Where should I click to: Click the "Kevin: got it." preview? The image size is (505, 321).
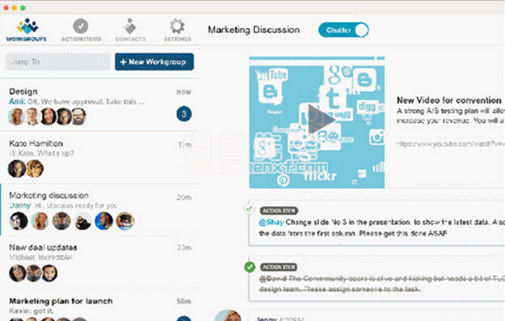[x=32, y=311]
